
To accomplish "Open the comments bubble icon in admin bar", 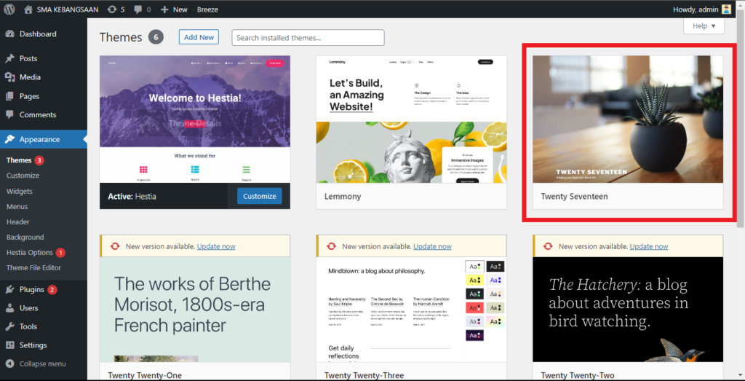I will click(x=138, y=9).
